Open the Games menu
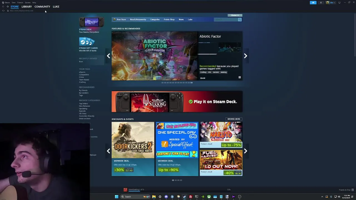Screen dimensions: 356x200 (28, 2)
